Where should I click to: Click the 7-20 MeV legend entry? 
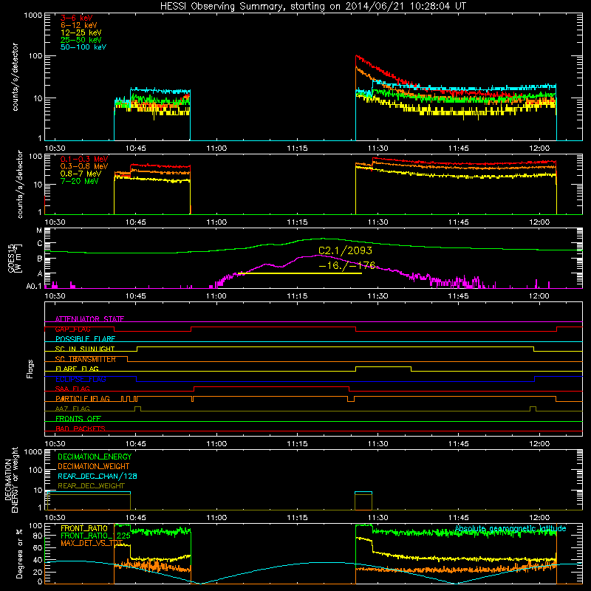click(x=80, y=181)
